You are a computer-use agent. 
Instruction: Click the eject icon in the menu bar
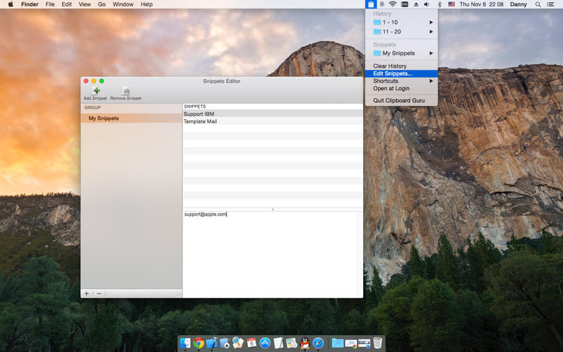tap(416, 4)
